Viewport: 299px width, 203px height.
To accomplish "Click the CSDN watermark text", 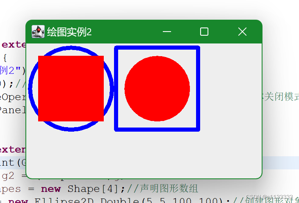I will click(269, 197).
